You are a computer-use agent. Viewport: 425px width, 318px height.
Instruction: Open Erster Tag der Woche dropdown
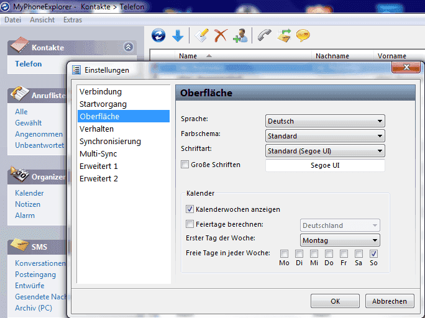tap(340, 240)
